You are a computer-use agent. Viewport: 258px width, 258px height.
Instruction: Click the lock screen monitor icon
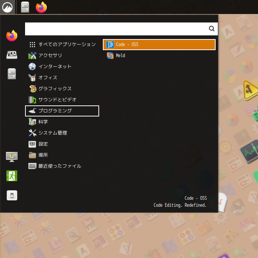(x=12, y=157)
